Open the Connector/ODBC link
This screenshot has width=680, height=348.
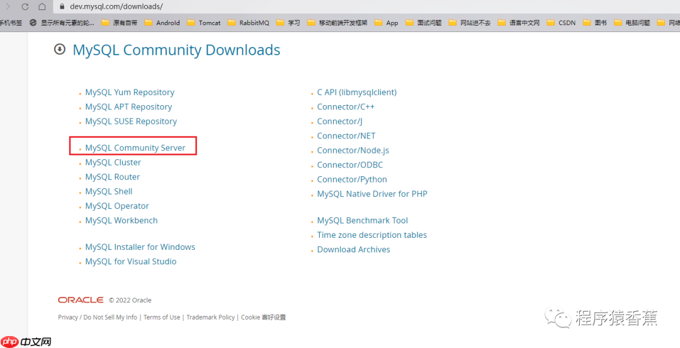(350, 165)
